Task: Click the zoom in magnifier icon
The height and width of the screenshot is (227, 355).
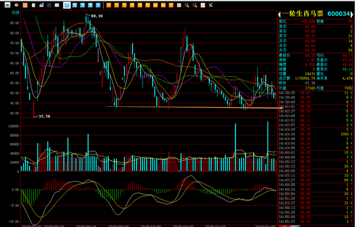Action: tap(187, 5)
